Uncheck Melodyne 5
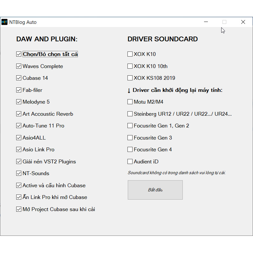 point(19,102)
